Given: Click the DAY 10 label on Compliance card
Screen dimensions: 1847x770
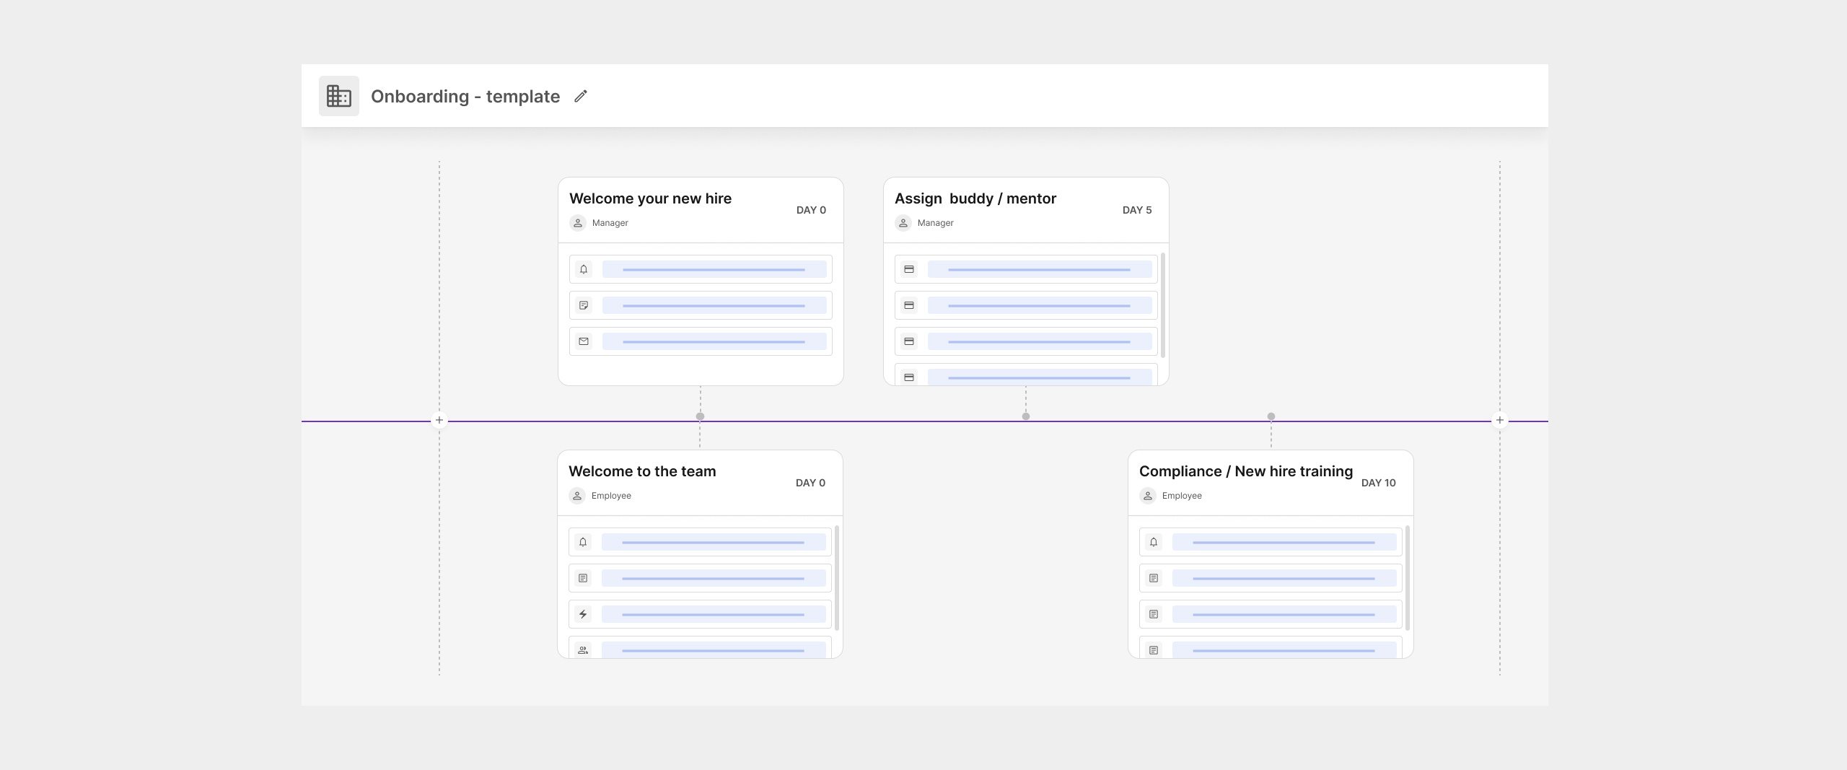Looking at the screenshot, I should [x=1378, y=483].
